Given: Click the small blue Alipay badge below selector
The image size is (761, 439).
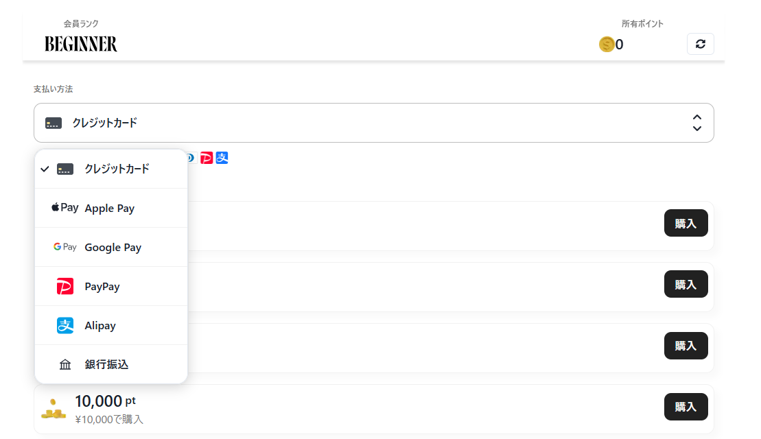Looking at the screenshot, I should (222, 158).
